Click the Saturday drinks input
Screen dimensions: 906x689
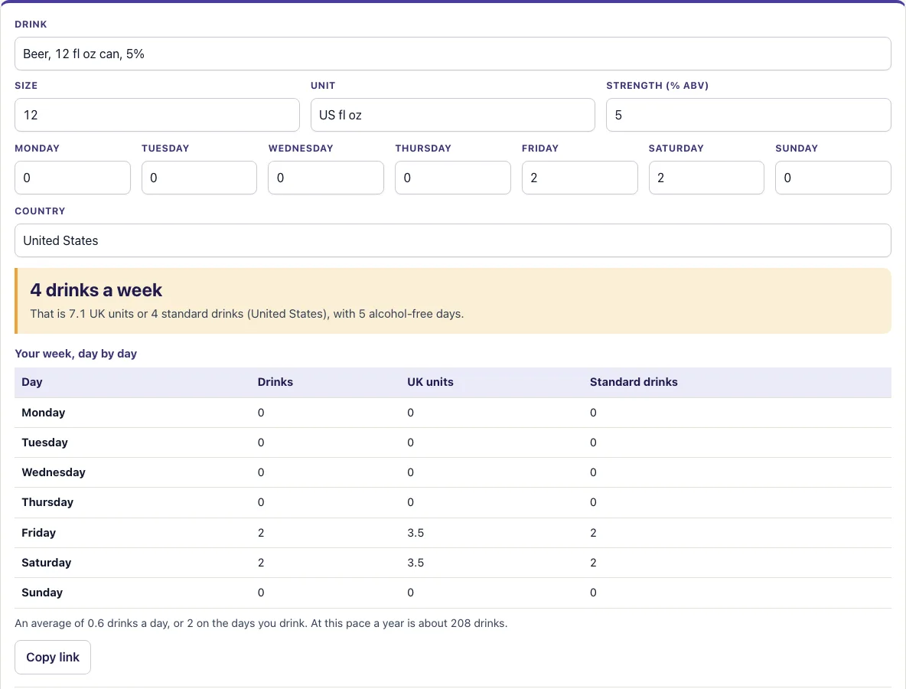point(706,178)
